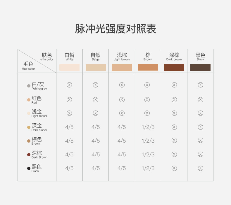Click the Light brown skin color swatch

[x=122, y=67]
